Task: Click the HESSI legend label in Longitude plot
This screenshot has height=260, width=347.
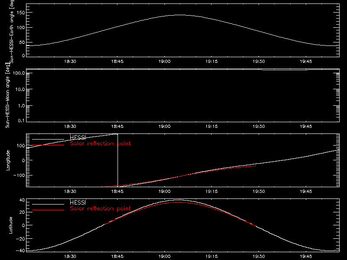Action: (78, 137)
